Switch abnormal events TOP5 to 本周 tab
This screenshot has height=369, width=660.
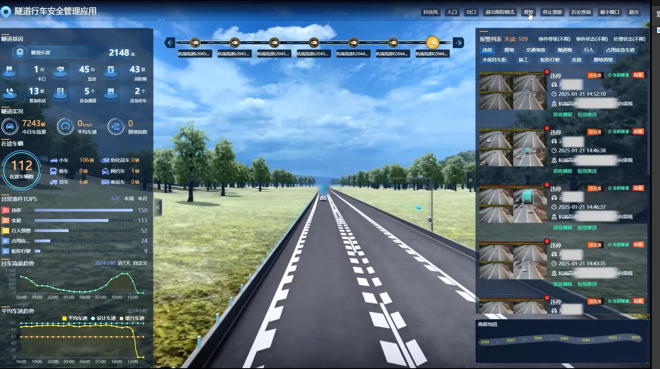[129, 199]
